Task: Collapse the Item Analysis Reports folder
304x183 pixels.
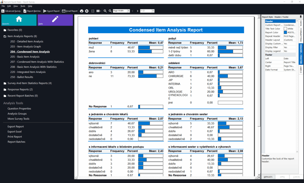Action: pyautogui.click(x=5, y=36)
